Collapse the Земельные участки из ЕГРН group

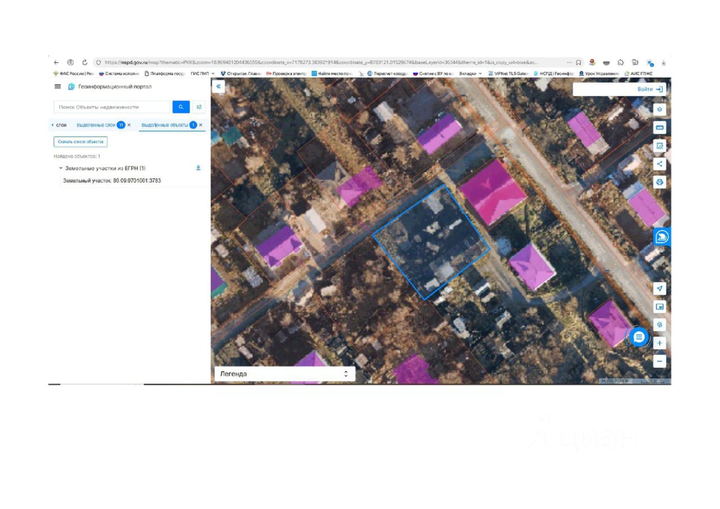coord(61,168)
